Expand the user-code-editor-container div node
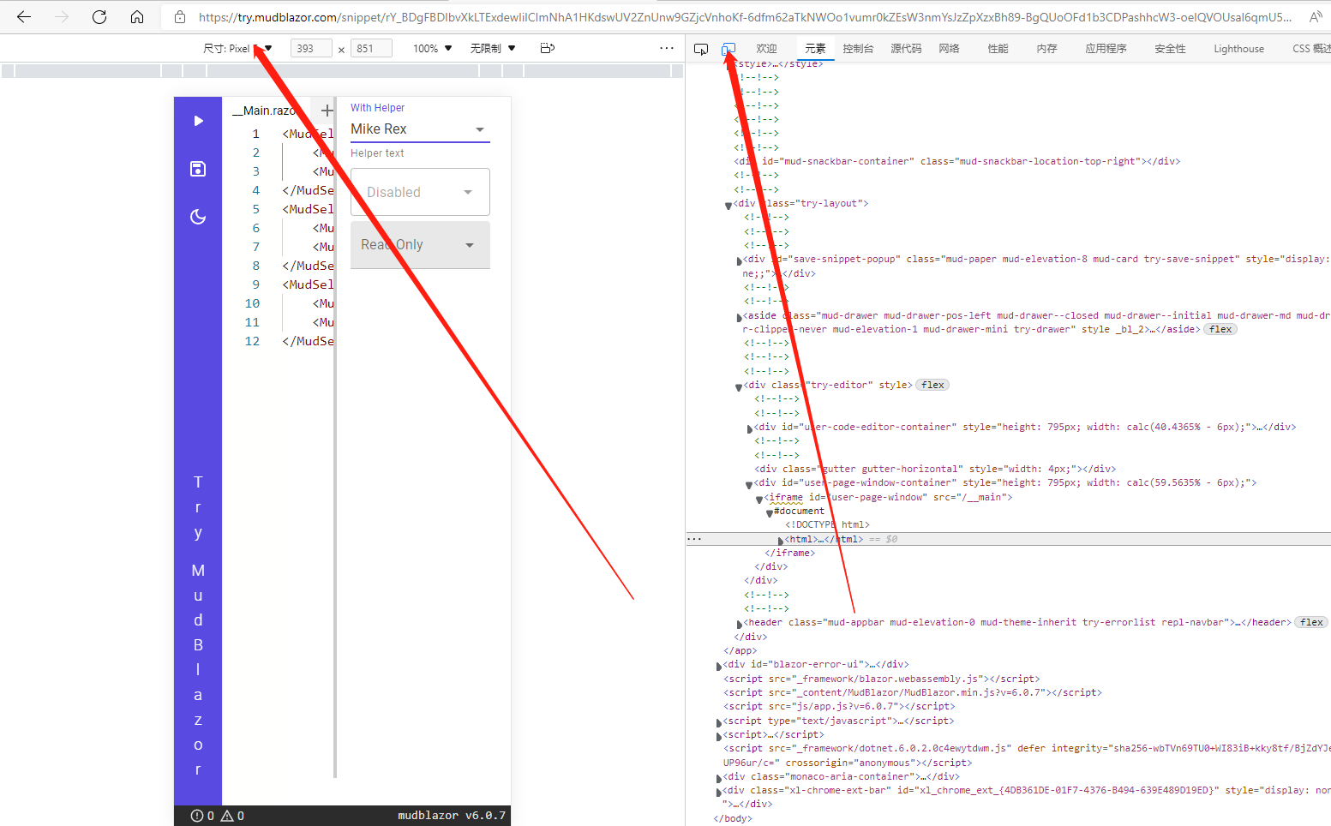1331x826 pixels. coord(750,428)
